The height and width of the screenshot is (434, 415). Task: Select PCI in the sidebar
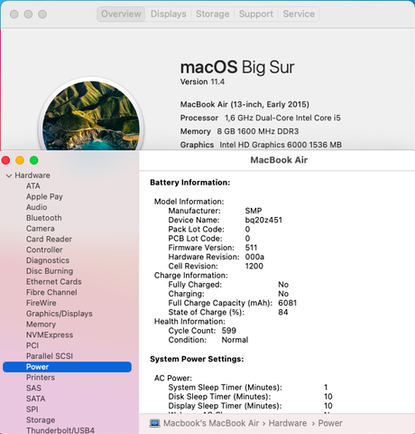[32, 345]
